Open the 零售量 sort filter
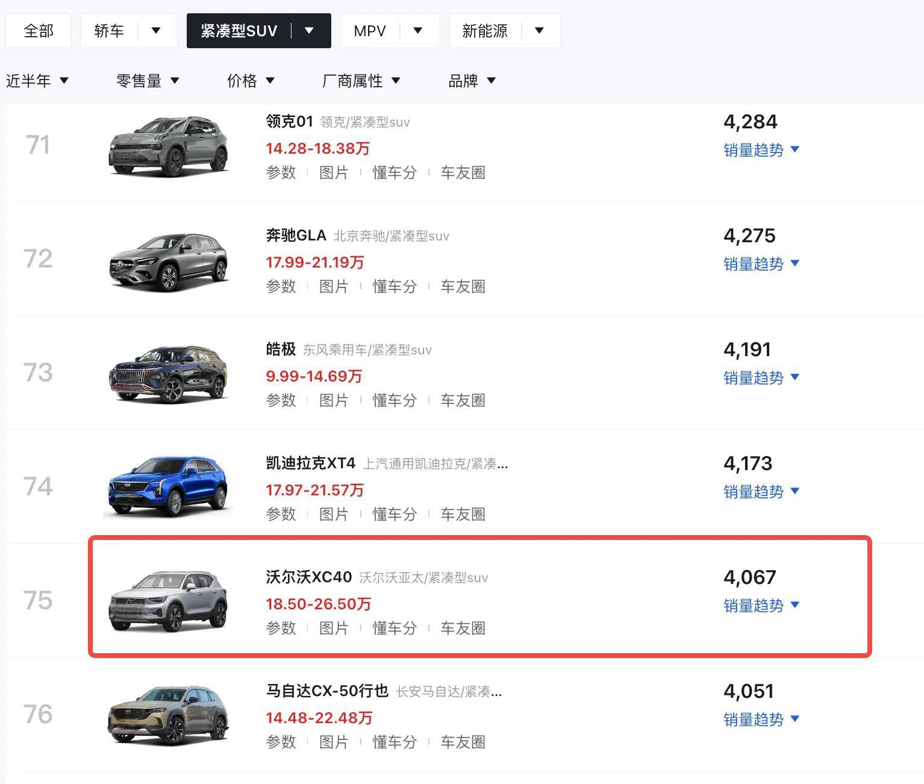The height and width of the screenshot is (784, 924). click(148, 81)
